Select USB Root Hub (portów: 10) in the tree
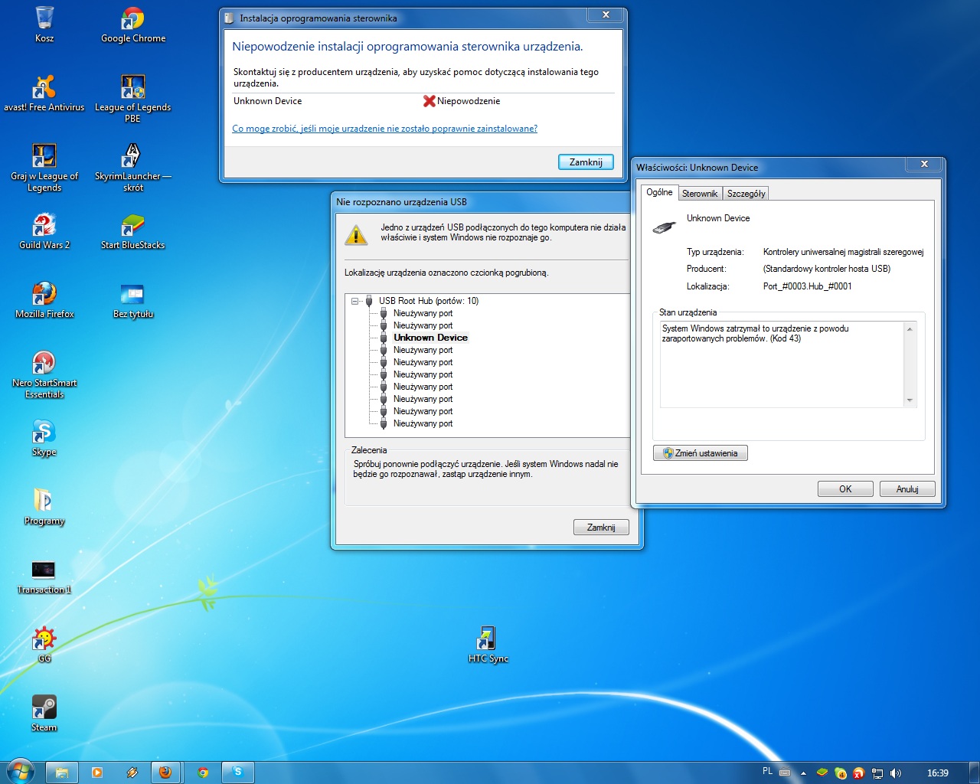 pos(429,301)
